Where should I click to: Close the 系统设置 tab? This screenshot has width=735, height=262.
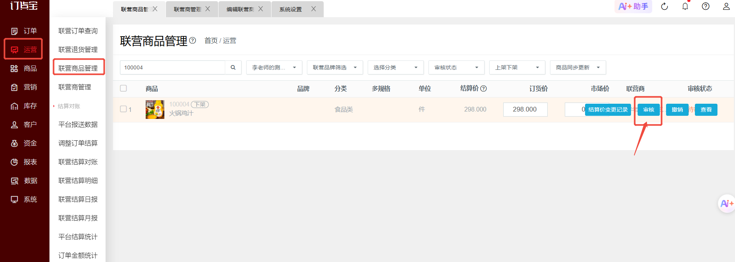point(314,9)
